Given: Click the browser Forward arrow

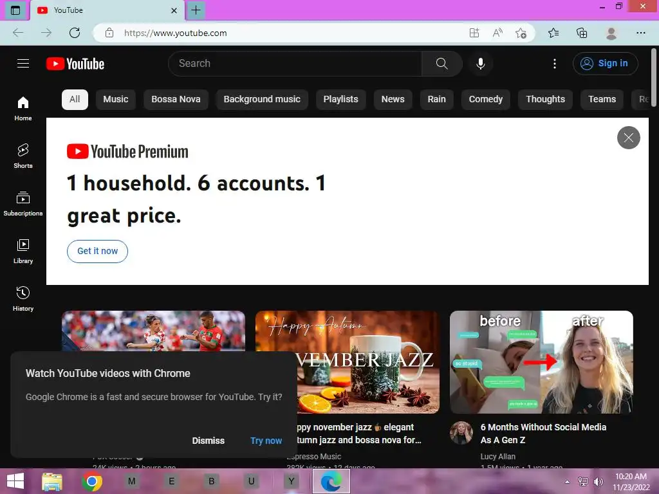Looking at the screenshot, I should (x=46, y=33).
